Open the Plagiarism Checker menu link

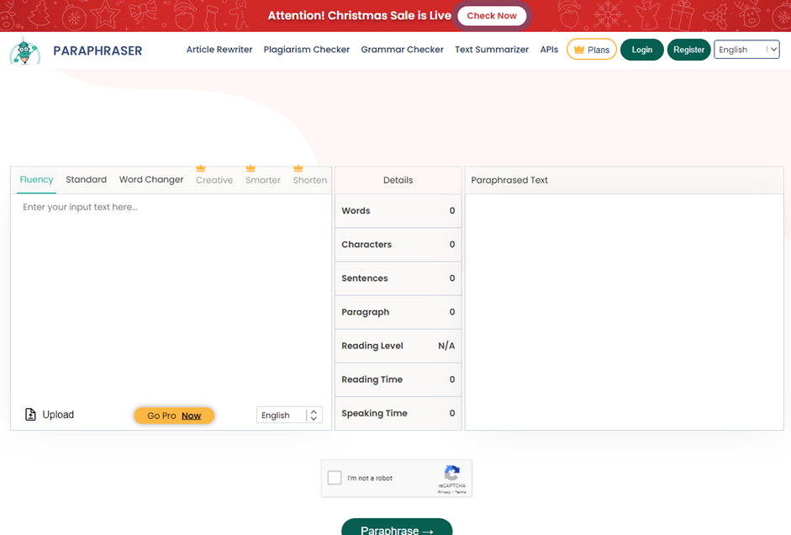(306, 50)
